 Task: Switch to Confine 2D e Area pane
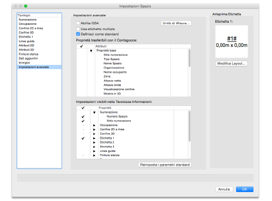click(x=39, y=28)
